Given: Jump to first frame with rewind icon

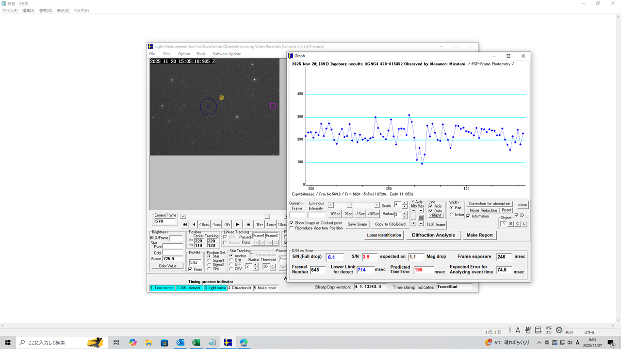Looking at the screenshot, I should 185,224.
